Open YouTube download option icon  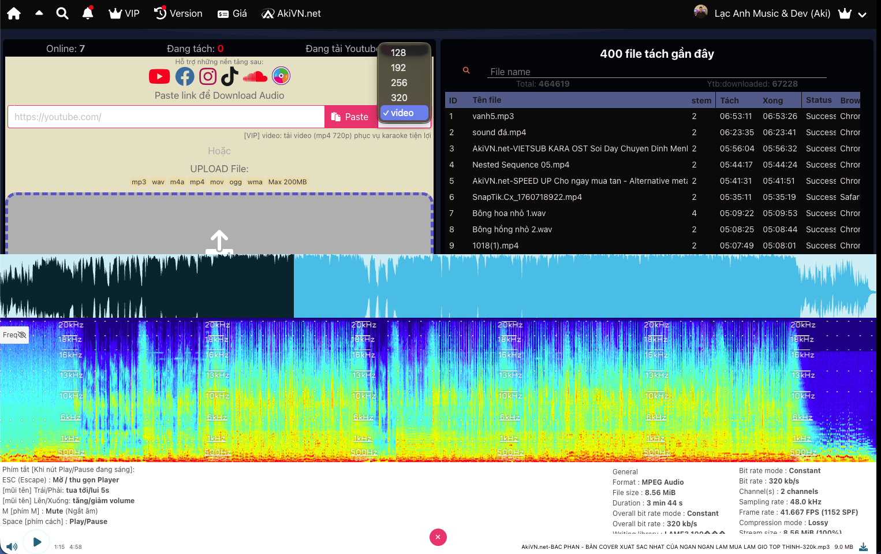[x=159, y=76]
